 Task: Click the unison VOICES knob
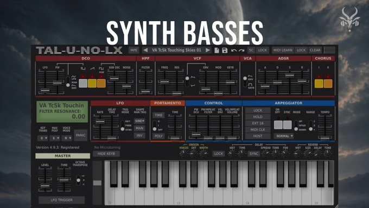coord(183,154)
